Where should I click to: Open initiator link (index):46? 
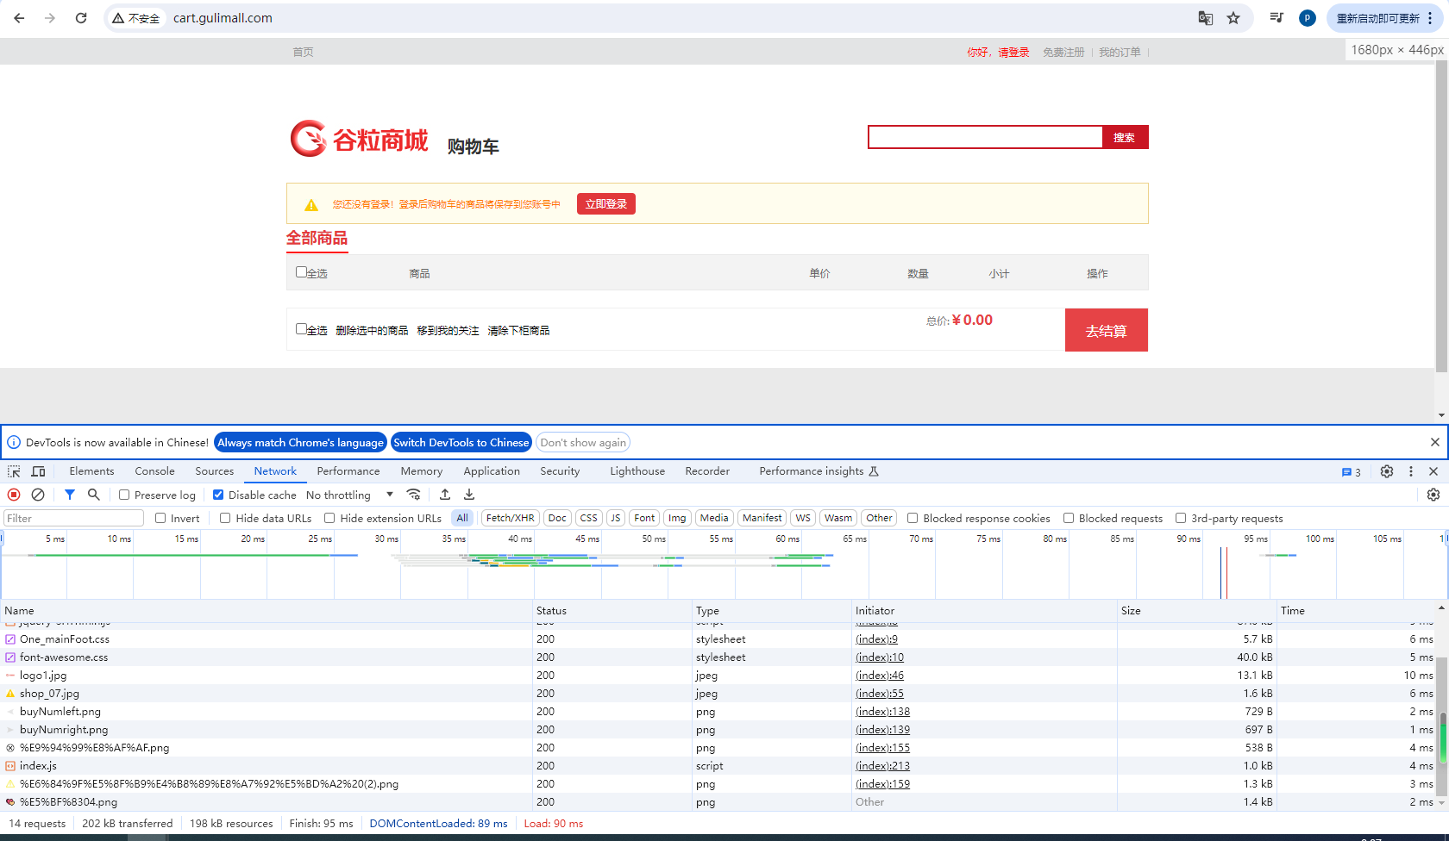click(x=880, y=676)
